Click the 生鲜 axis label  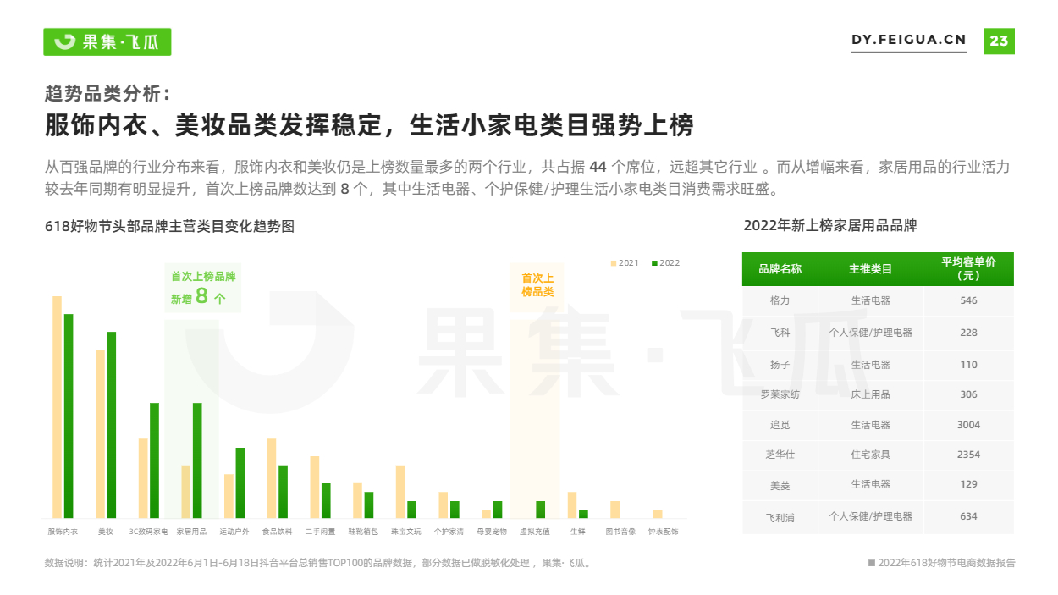click(577, 532)
